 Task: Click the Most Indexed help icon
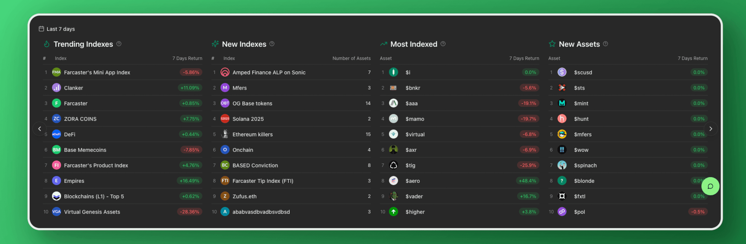click(x=443, y=44)
